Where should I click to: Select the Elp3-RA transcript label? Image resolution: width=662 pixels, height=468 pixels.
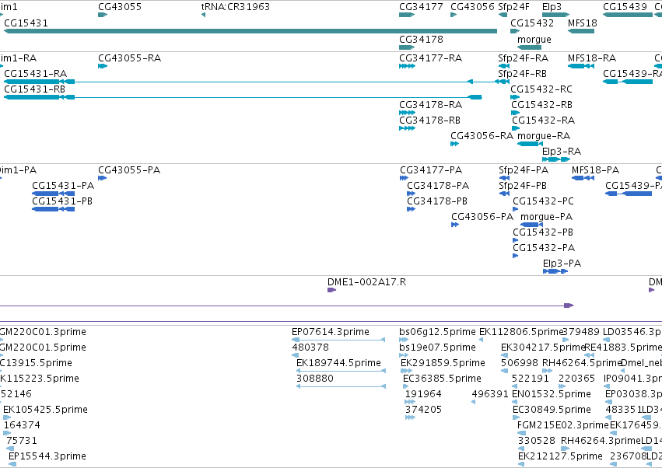(x=562, y=151)
